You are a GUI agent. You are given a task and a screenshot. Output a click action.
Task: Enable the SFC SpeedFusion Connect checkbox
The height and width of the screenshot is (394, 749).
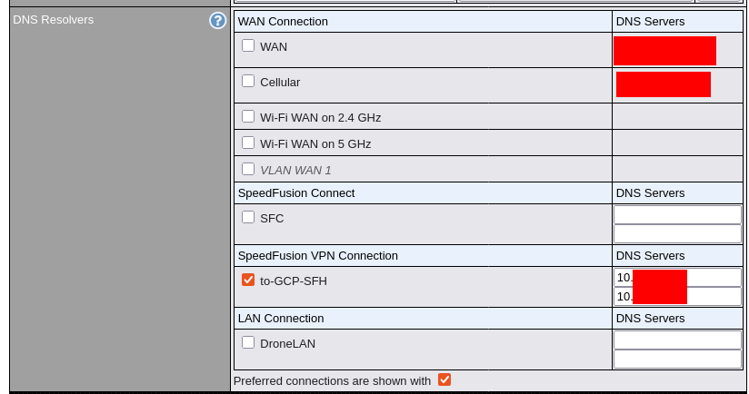point(248,217)
